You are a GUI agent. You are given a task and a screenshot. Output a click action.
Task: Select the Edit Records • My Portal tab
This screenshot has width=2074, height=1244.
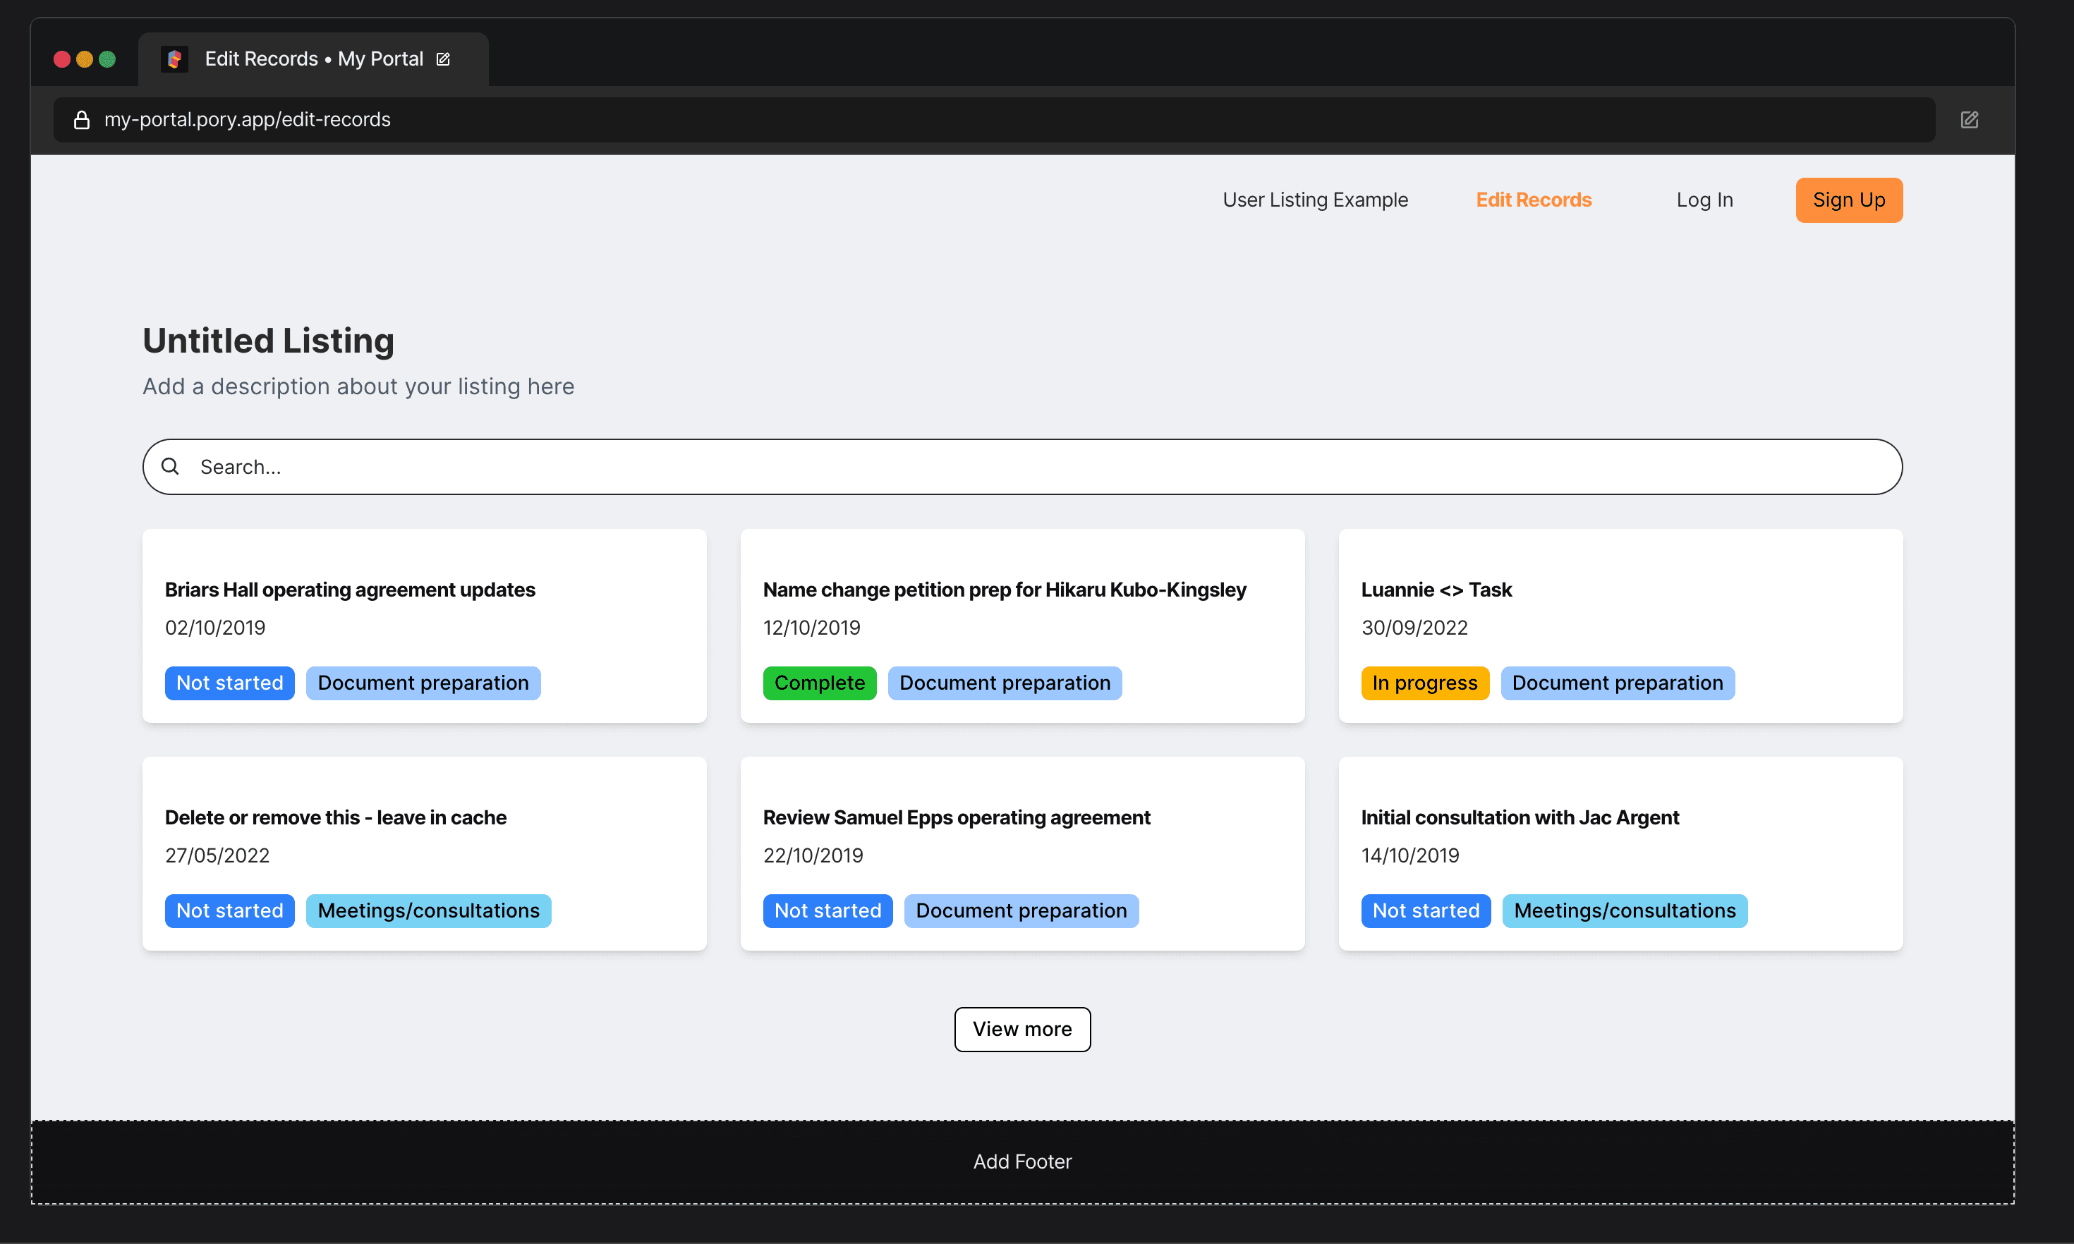point(313,59)
